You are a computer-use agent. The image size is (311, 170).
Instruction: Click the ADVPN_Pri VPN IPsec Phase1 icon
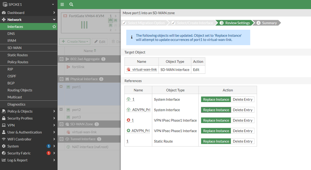pyautogui.click(x=128, y=131)
